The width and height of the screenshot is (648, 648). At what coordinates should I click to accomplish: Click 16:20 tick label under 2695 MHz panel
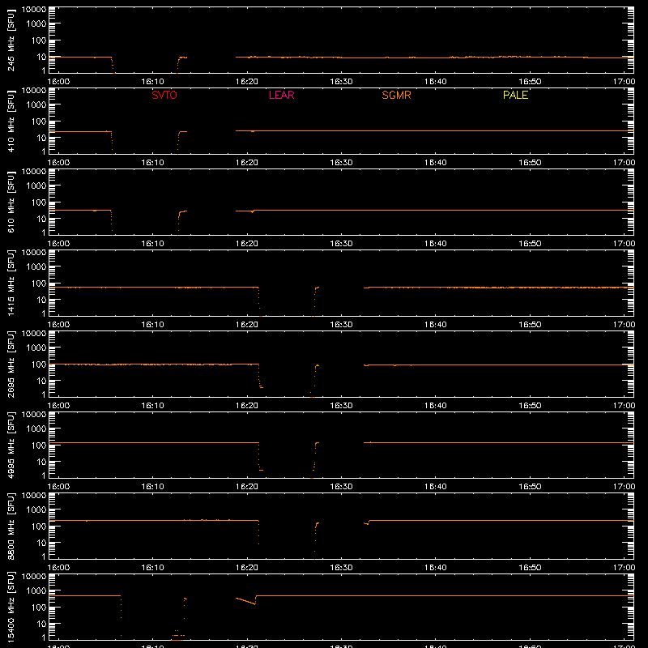tap(247, 406)
